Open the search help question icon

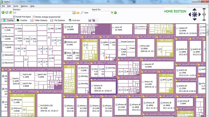pos(112,13)
